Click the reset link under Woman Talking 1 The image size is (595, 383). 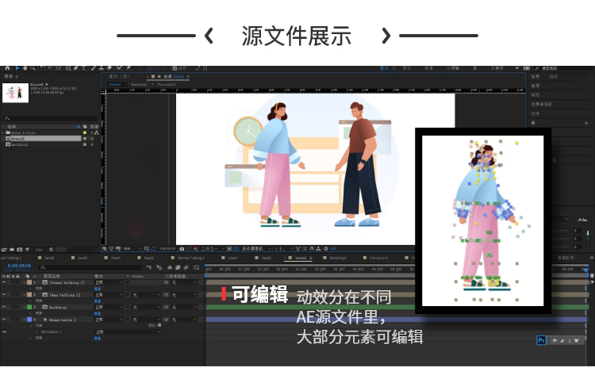coord(97,289)
